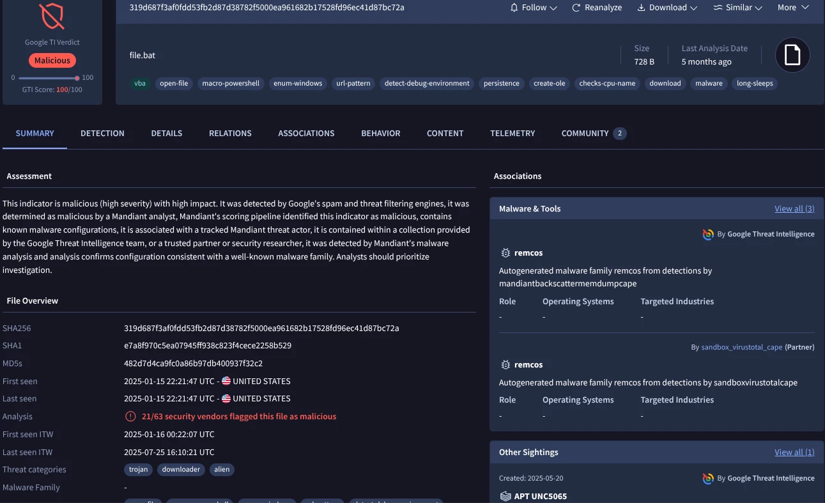
Task: Expand the Download dropdown menu
Action: tap(667, 8)
